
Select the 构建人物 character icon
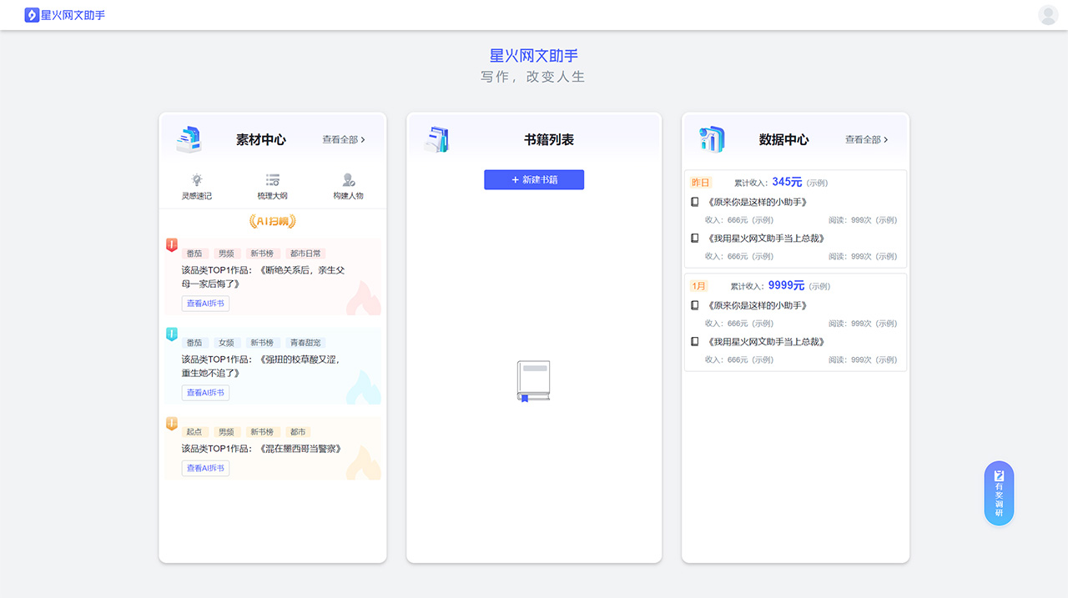click(347, 179)
